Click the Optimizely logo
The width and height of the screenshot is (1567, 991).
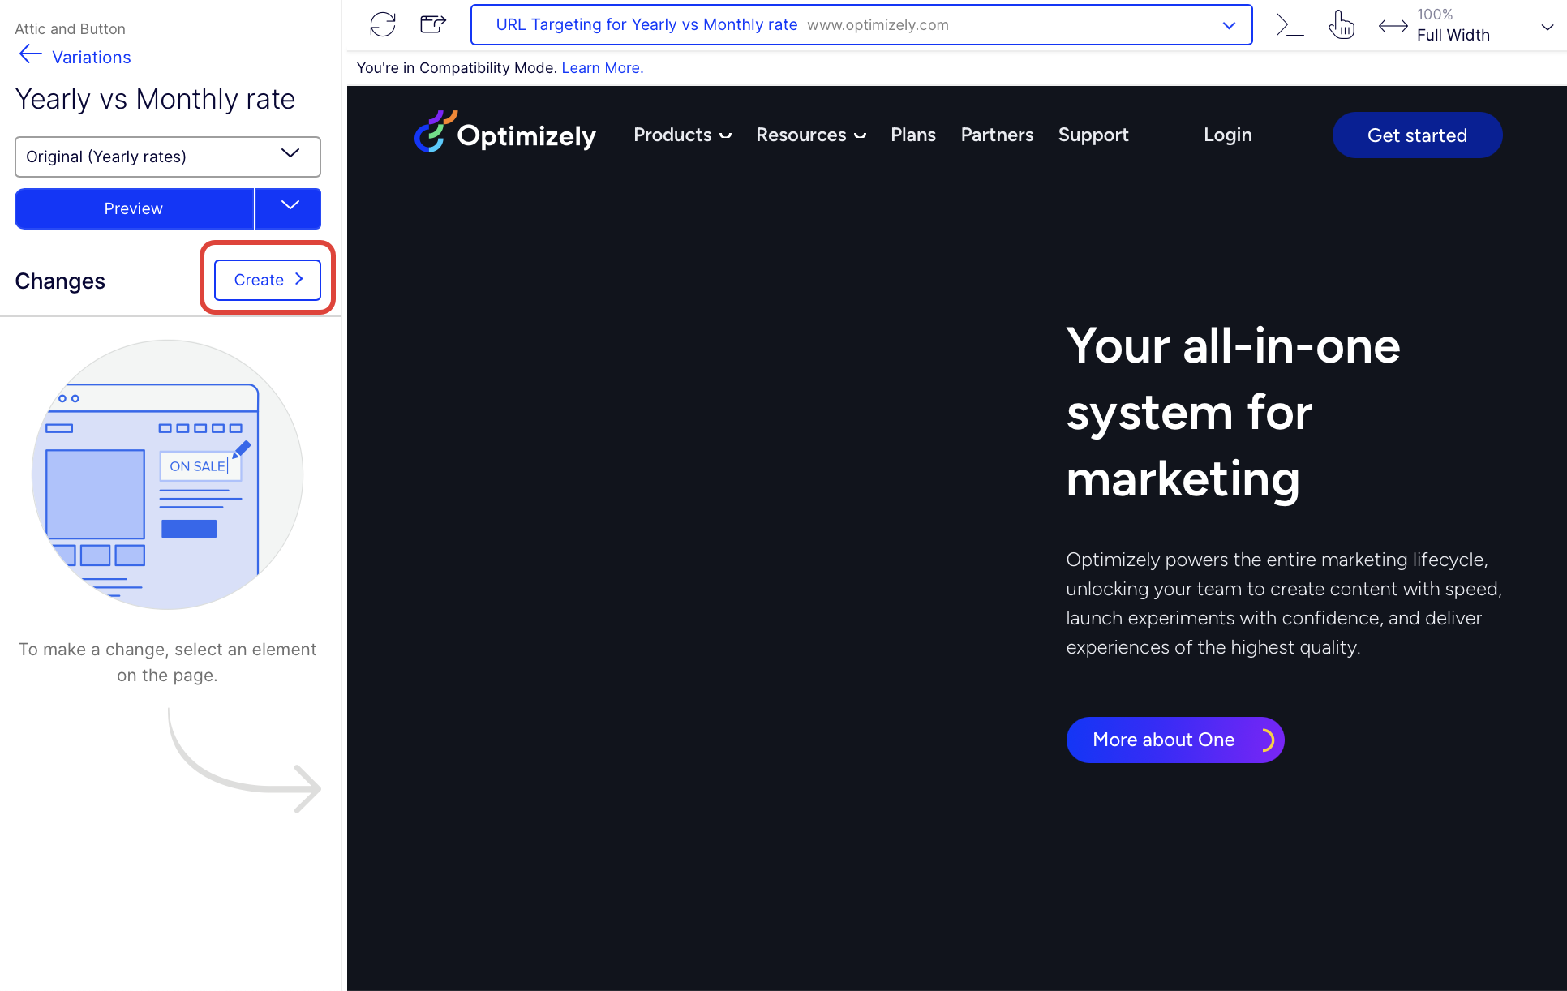pos(505,134)
